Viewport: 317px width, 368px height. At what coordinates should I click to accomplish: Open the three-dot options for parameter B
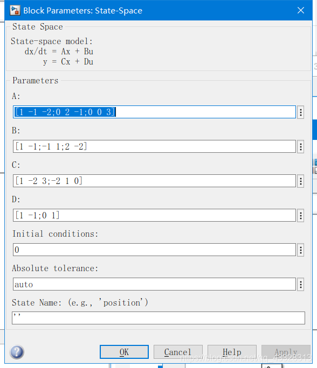click(300, 147)
